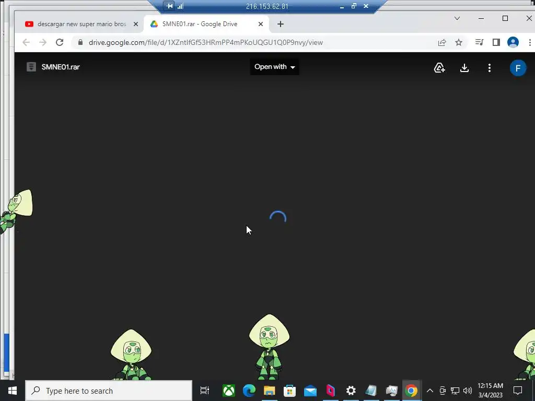
Task: Open network status in system tray
Action: [455, 391]
